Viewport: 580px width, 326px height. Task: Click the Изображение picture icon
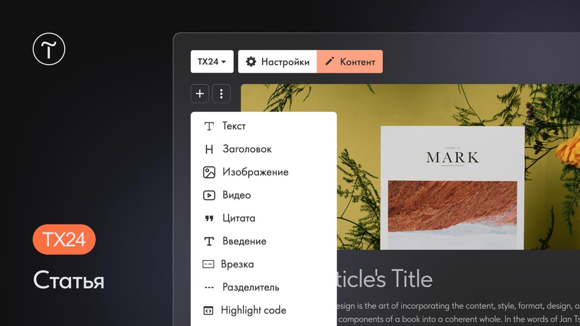[x=209, y=172]
